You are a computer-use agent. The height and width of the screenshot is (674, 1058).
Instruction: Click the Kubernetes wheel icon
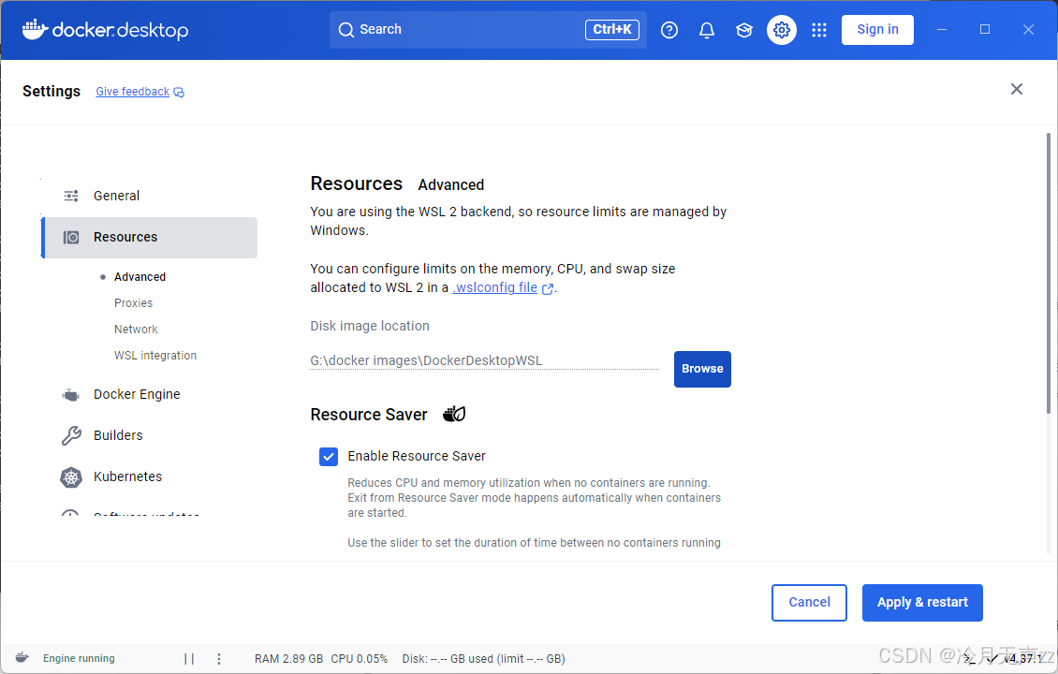[71, 477]
